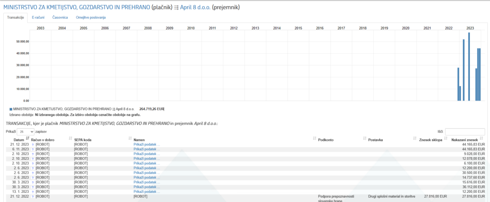Click sort arrows for SEPA koda column
This screenshot has height=202, width=490.
130,138
